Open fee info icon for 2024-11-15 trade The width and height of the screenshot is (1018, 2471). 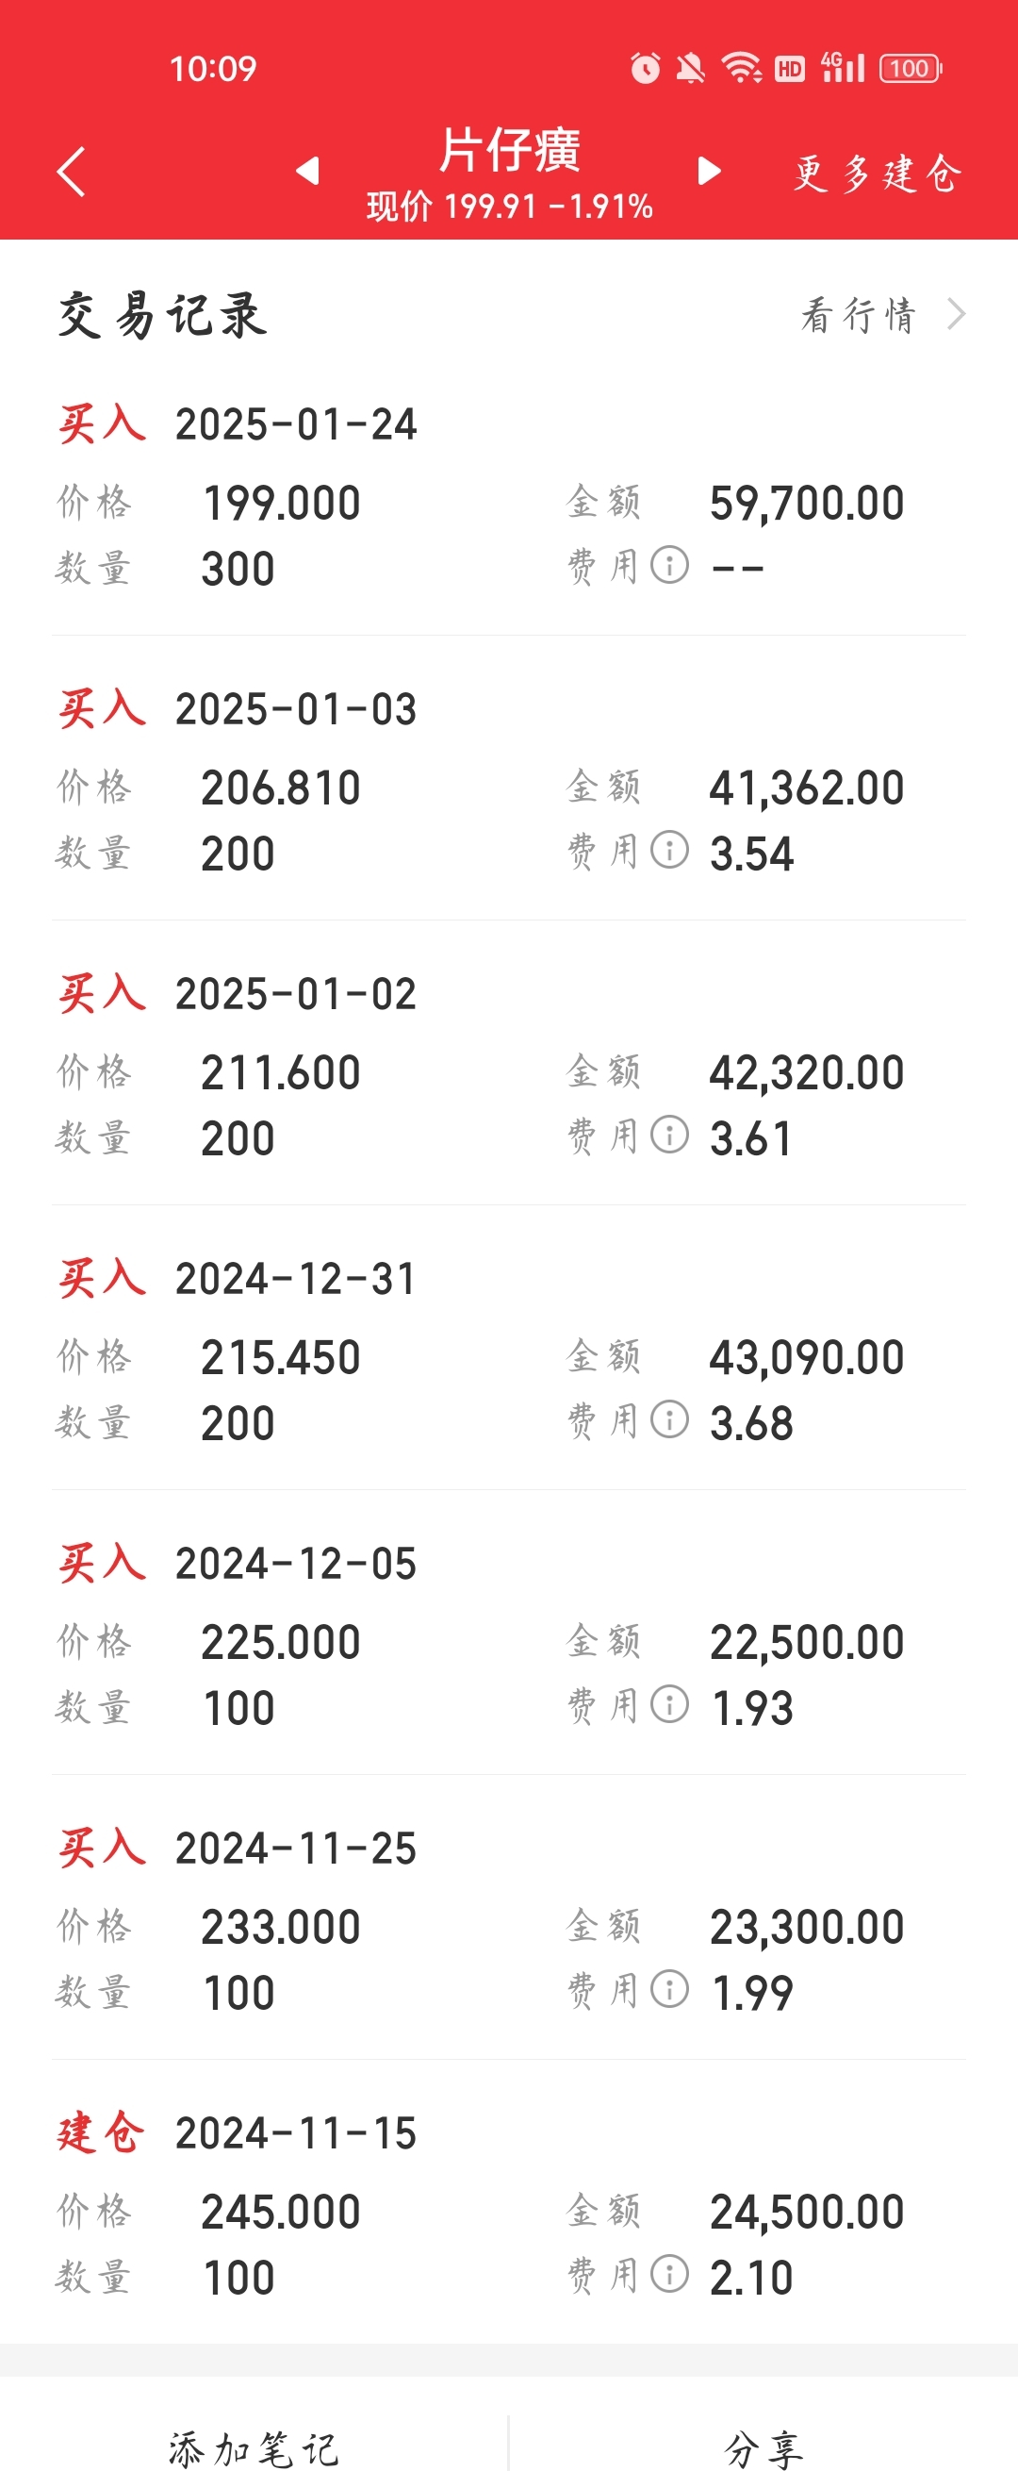coord(670,2274)
